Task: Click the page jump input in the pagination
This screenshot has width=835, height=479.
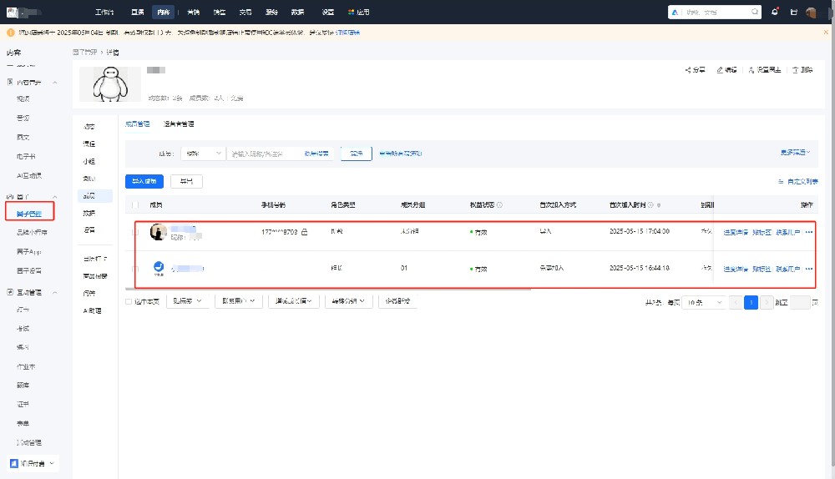Action: (x=800, y=302)
